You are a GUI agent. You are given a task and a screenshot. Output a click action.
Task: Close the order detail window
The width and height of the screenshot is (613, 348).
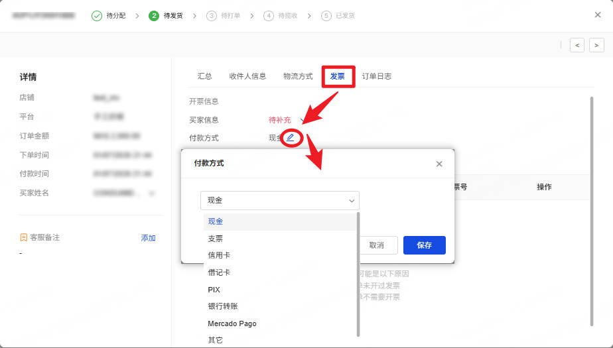tap(598, 15)
